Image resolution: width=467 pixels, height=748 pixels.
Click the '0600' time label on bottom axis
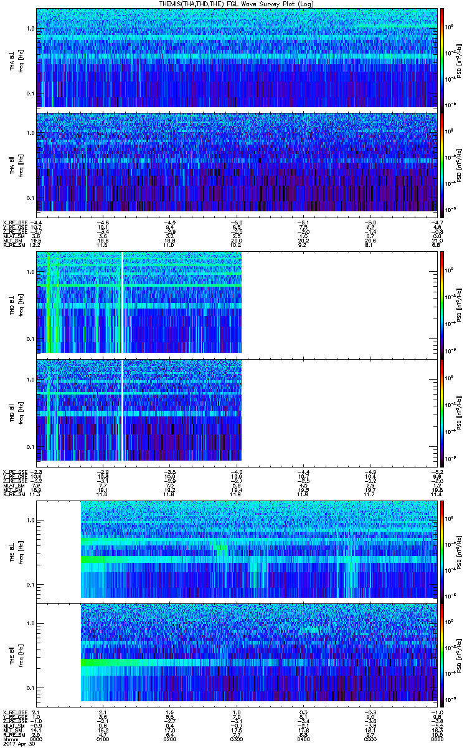pos(436,739)
